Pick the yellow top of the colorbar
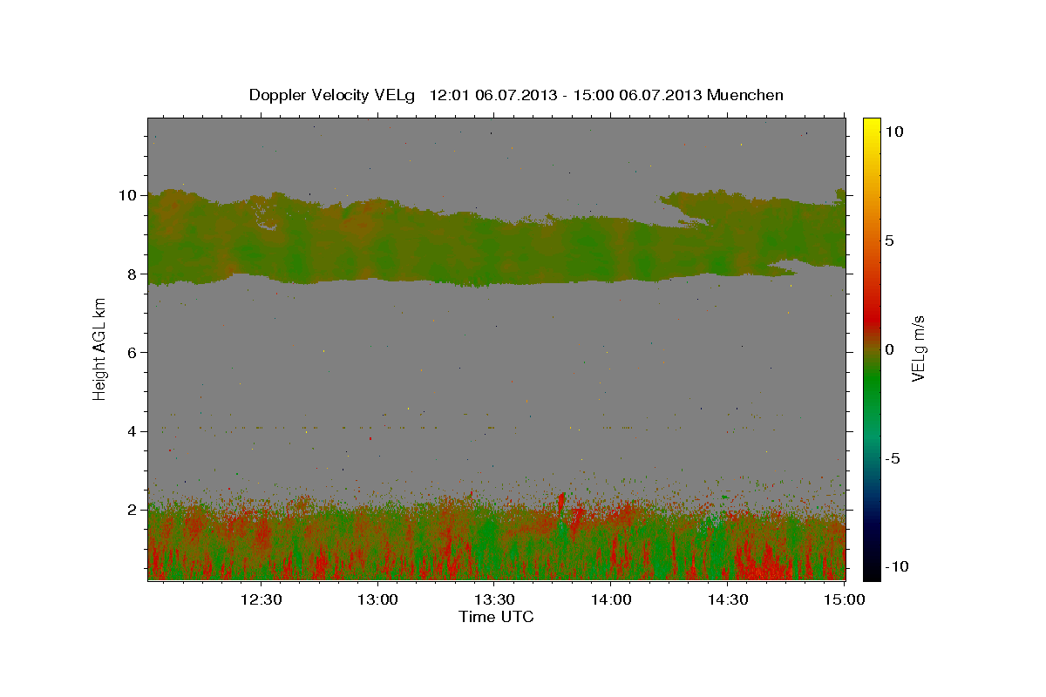This screenshot has width=1046, height=697. coord(872,126)
